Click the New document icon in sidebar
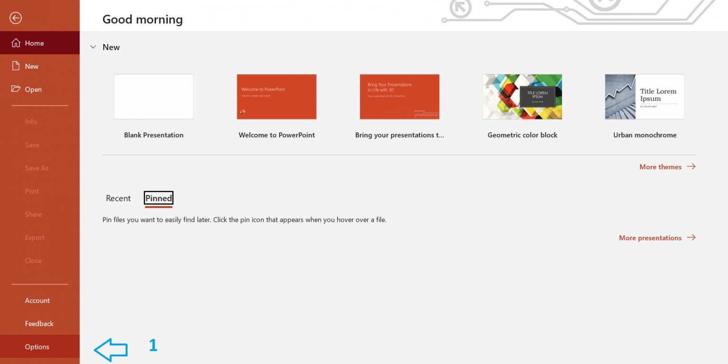 pyautogui.click(x=16, y=66)
